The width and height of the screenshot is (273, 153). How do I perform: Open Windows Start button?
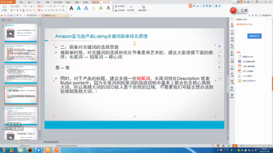tap(3, 150)
